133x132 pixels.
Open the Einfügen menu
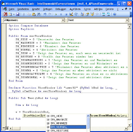(48, 9)
